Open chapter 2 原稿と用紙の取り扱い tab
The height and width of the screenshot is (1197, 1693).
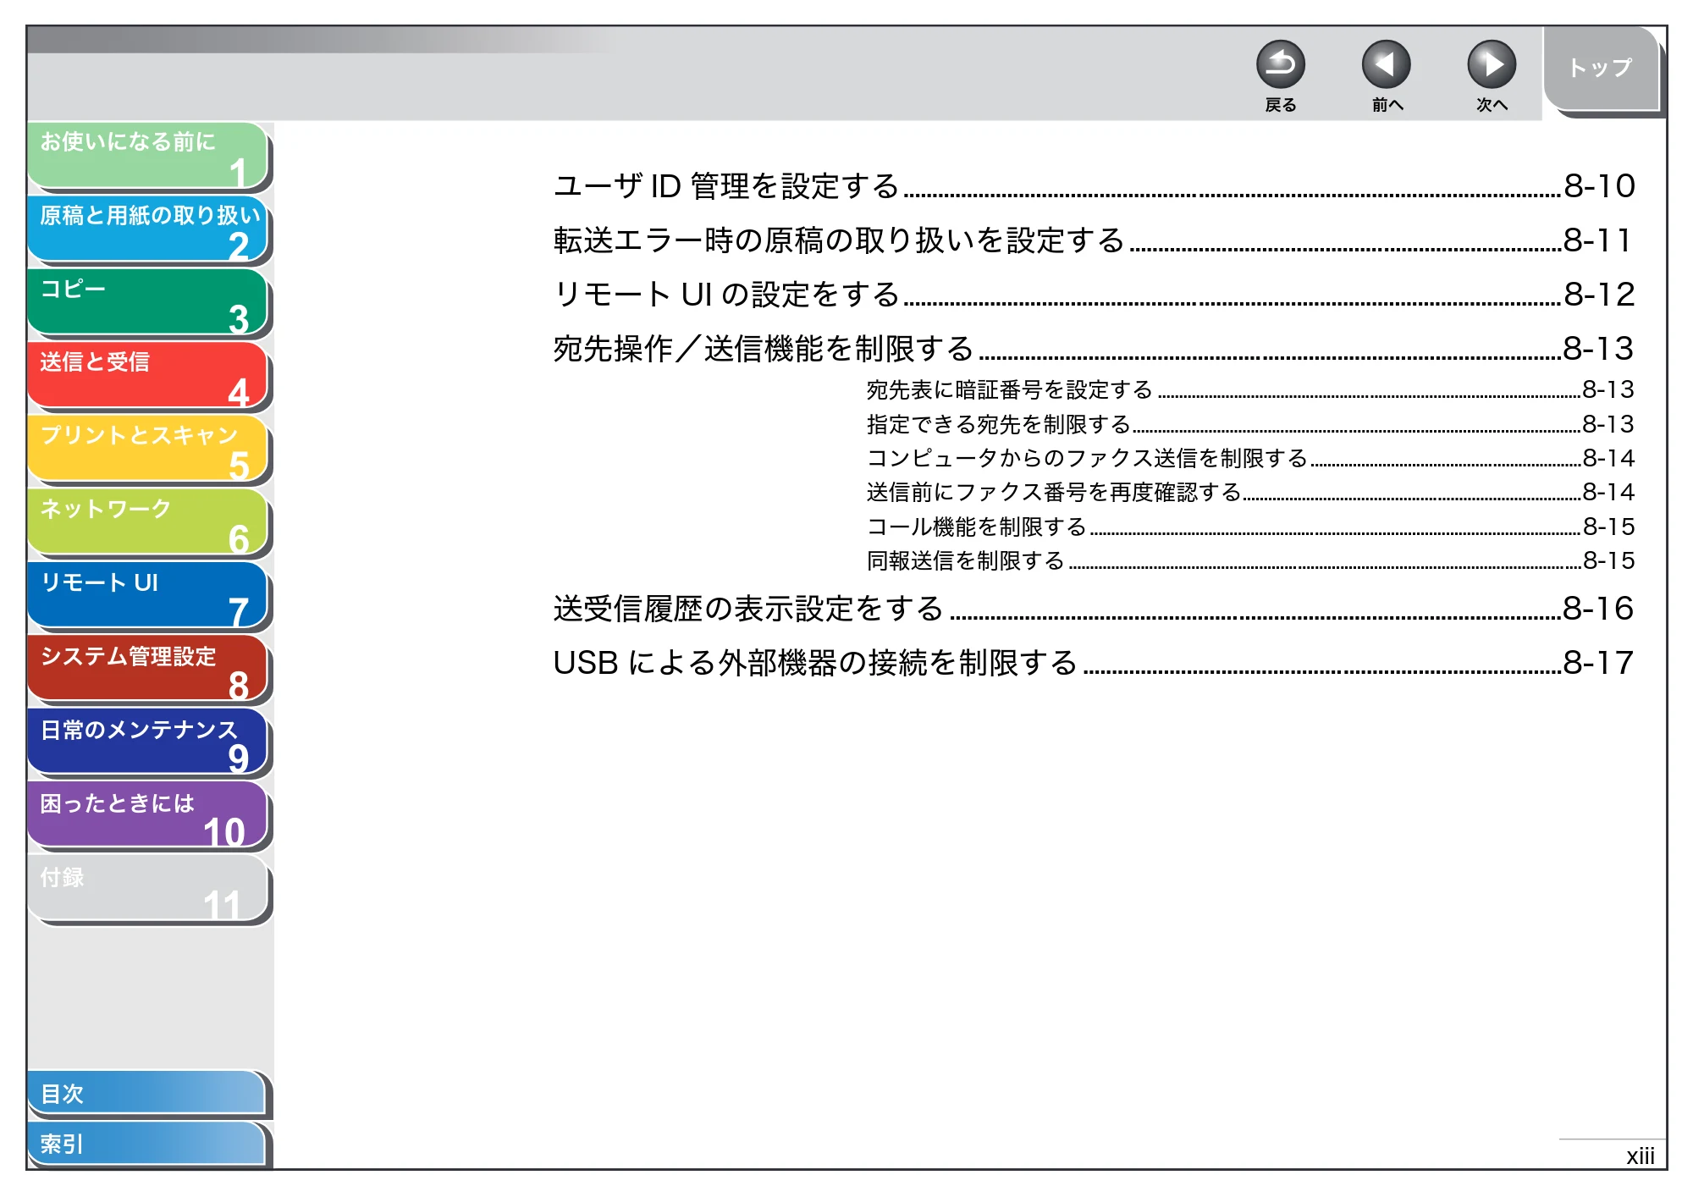tap(148, 229)
